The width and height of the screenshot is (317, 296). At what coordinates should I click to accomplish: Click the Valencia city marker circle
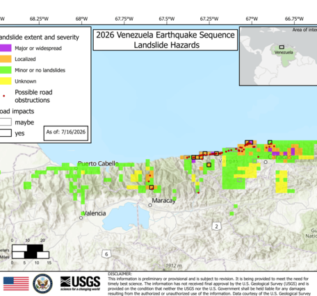[x=81, y=217]
